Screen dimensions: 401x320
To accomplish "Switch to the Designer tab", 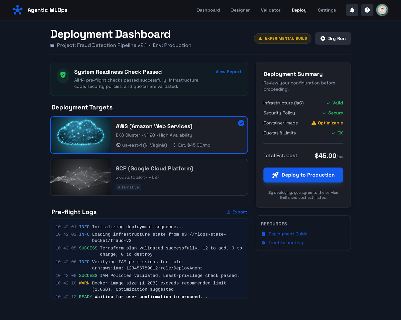I will pos(240,10).
